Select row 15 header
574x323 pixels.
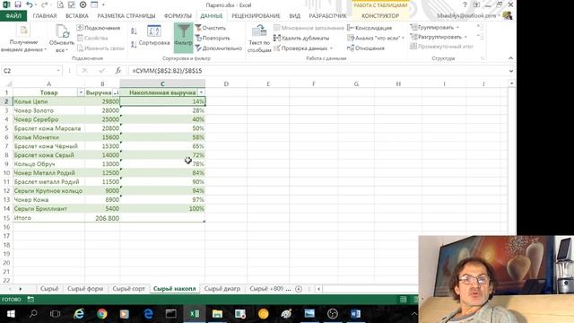coord(6,218)
